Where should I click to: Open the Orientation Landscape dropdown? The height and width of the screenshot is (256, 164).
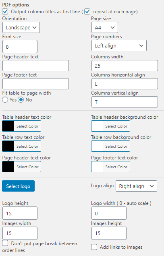21,27
